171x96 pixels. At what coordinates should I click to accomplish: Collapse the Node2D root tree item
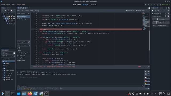coord(2,14)
